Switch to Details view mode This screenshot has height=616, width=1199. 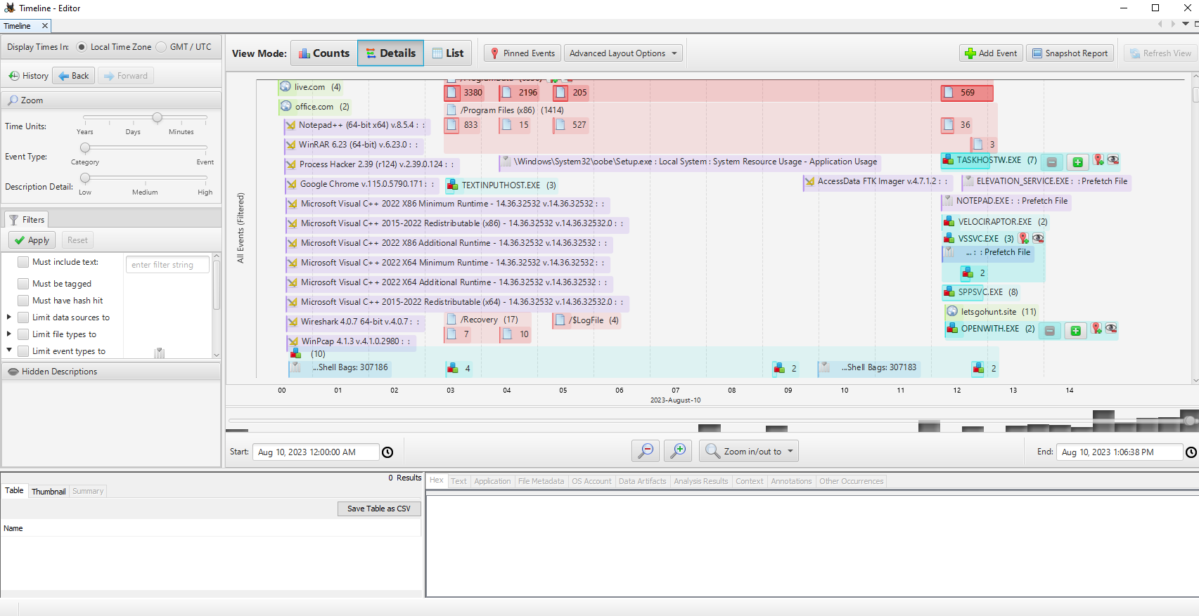pyautogui.click(x=391, y=53)
